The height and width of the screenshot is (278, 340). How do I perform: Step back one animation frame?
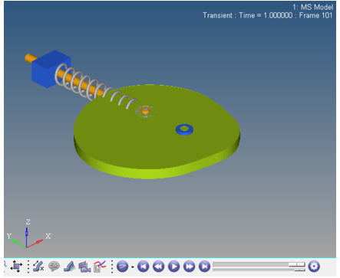tap(159, 267)
